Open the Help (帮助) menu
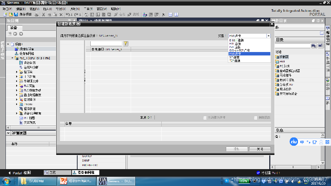 pyautogui.click(x=116, y=9)
